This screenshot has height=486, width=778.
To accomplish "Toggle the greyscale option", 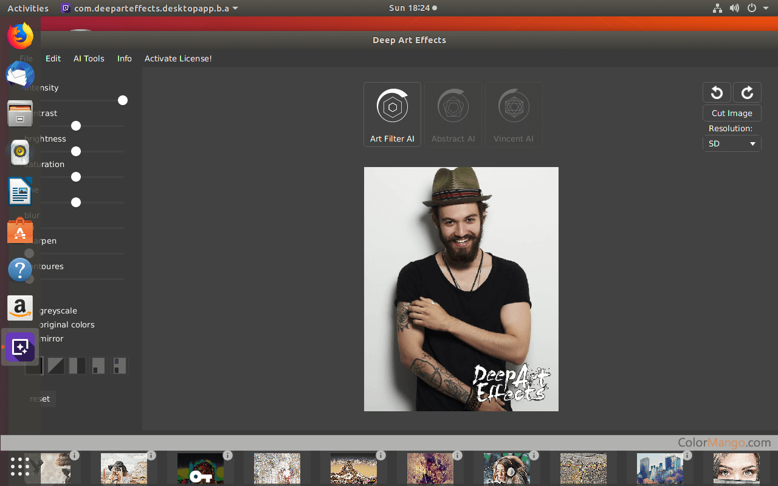I will pyautogui.click(x=58, y=311).
